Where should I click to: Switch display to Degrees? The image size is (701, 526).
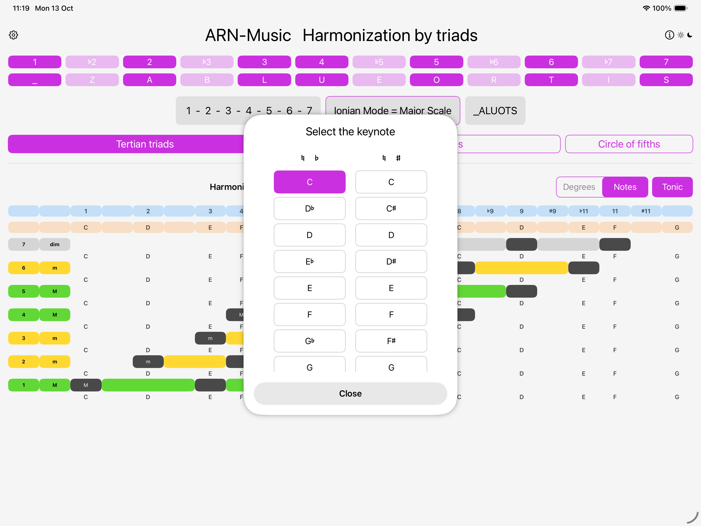pyautogui.click(x=579, y=187)
